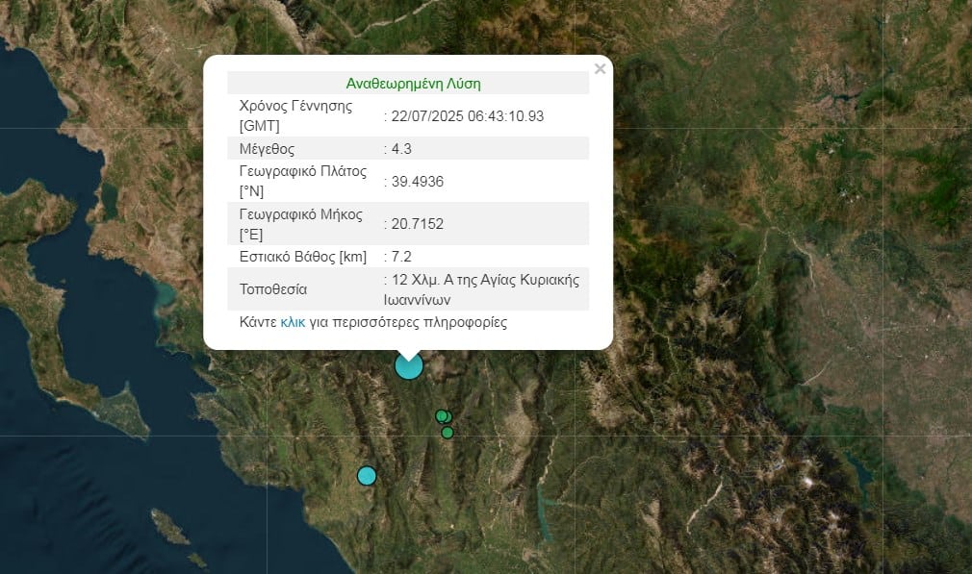This screenshot has height=574, width=972.
Task: Click the longitude value 20.7152
Action: (x=417, y=224)
